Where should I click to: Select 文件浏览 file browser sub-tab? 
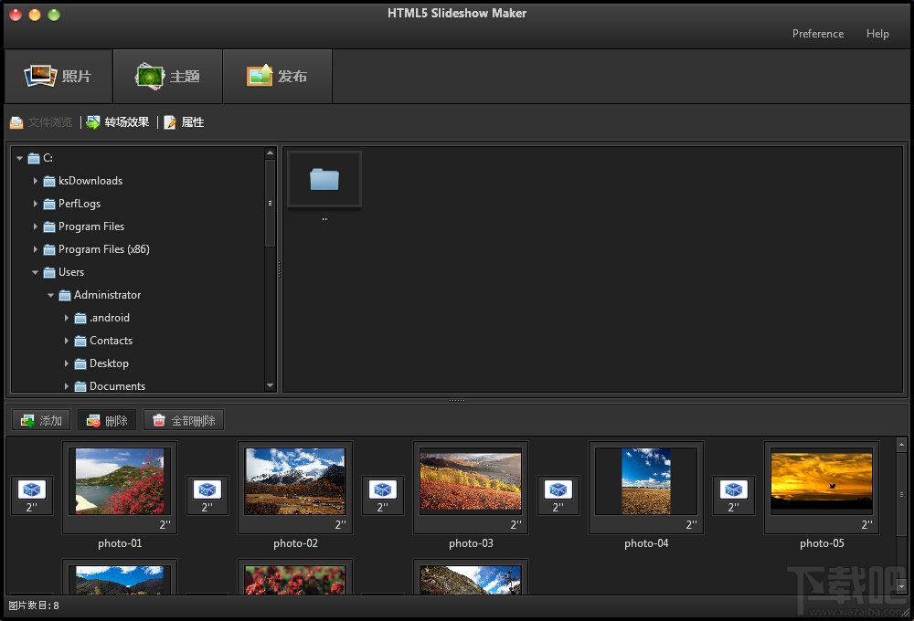tap(41, 122)
